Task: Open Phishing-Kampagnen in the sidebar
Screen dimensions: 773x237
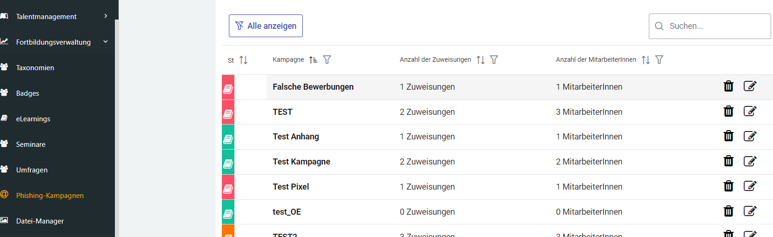Action: pyautogui.click(x=50, y=196)
